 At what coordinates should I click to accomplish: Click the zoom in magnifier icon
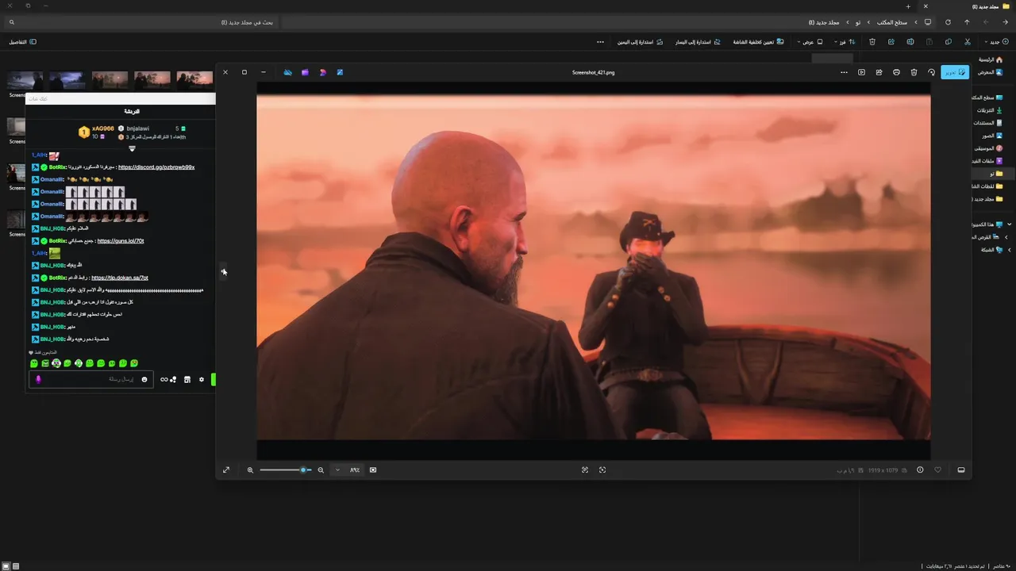tap(250, 470)
